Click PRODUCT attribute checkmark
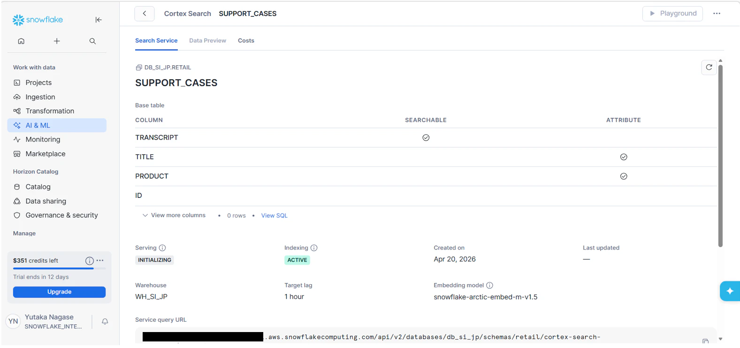Viewport: 740px width, 348px height. pos(624,176)
